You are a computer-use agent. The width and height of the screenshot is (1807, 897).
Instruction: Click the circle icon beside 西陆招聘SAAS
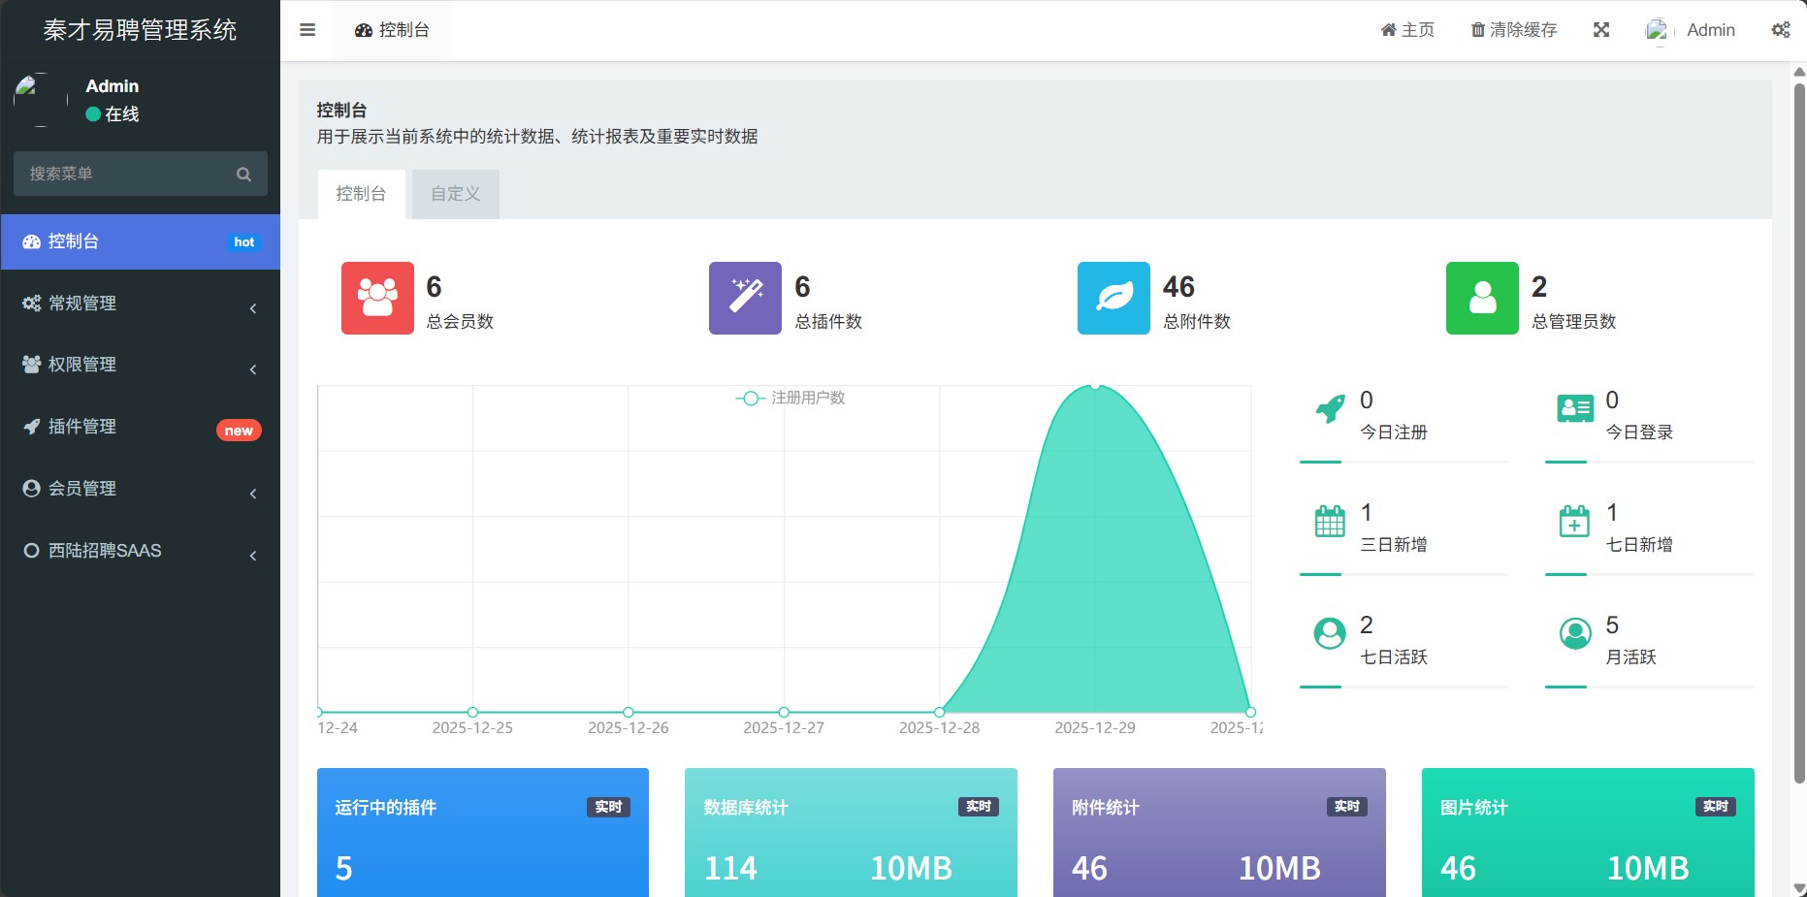click(32, 551)
